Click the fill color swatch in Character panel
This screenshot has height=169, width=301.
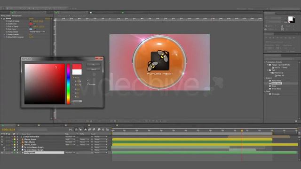pos(290,19)
